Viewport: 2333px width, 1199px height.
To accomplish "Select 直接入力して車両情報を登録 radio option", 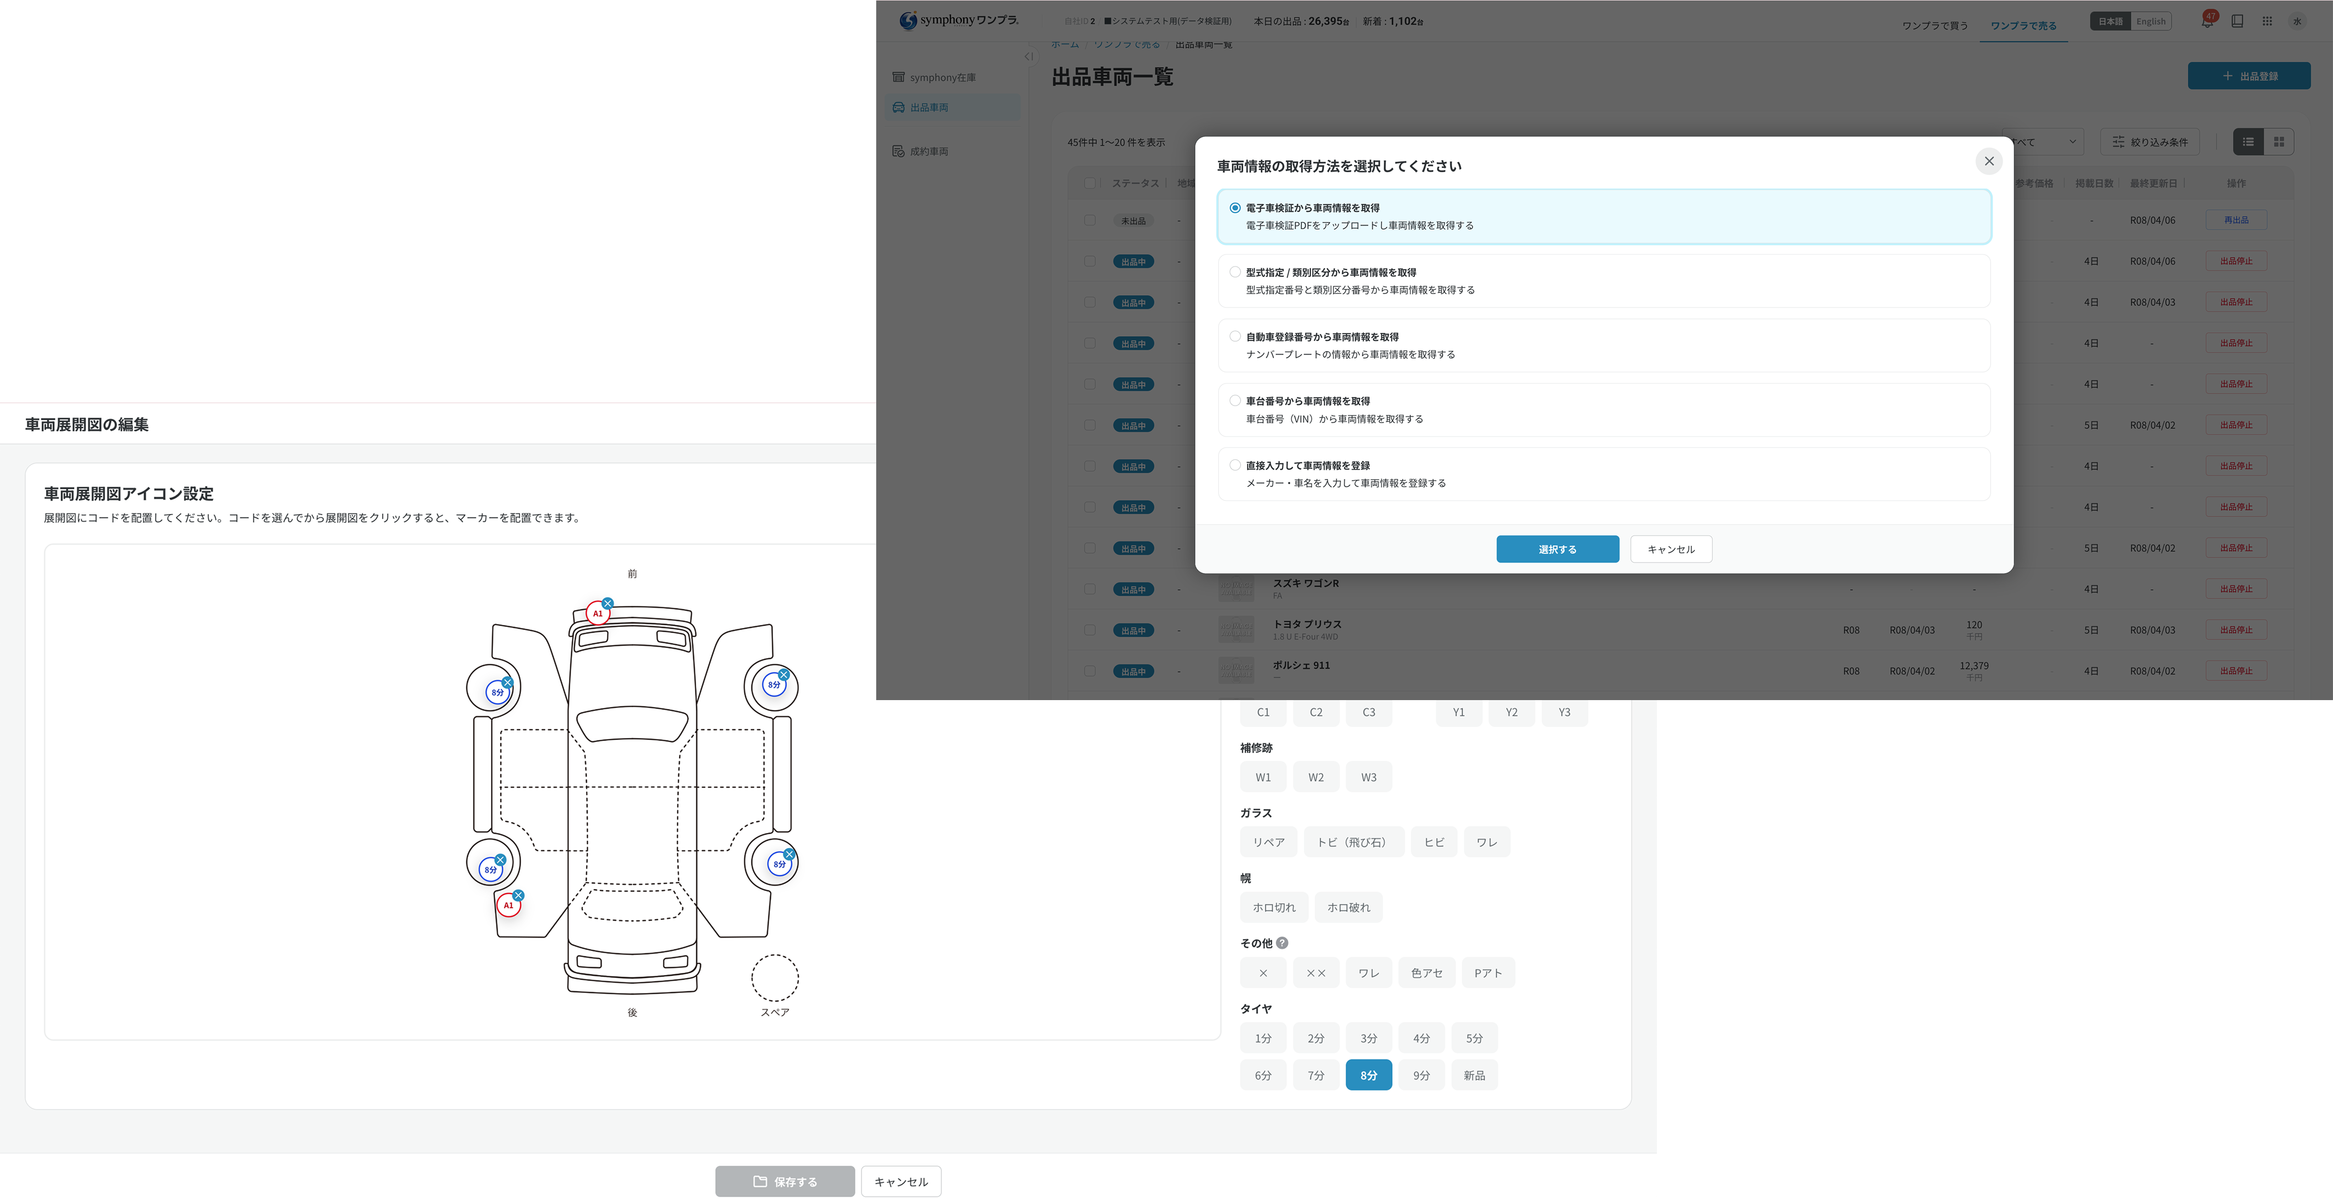I will (x=1234, y=465).
